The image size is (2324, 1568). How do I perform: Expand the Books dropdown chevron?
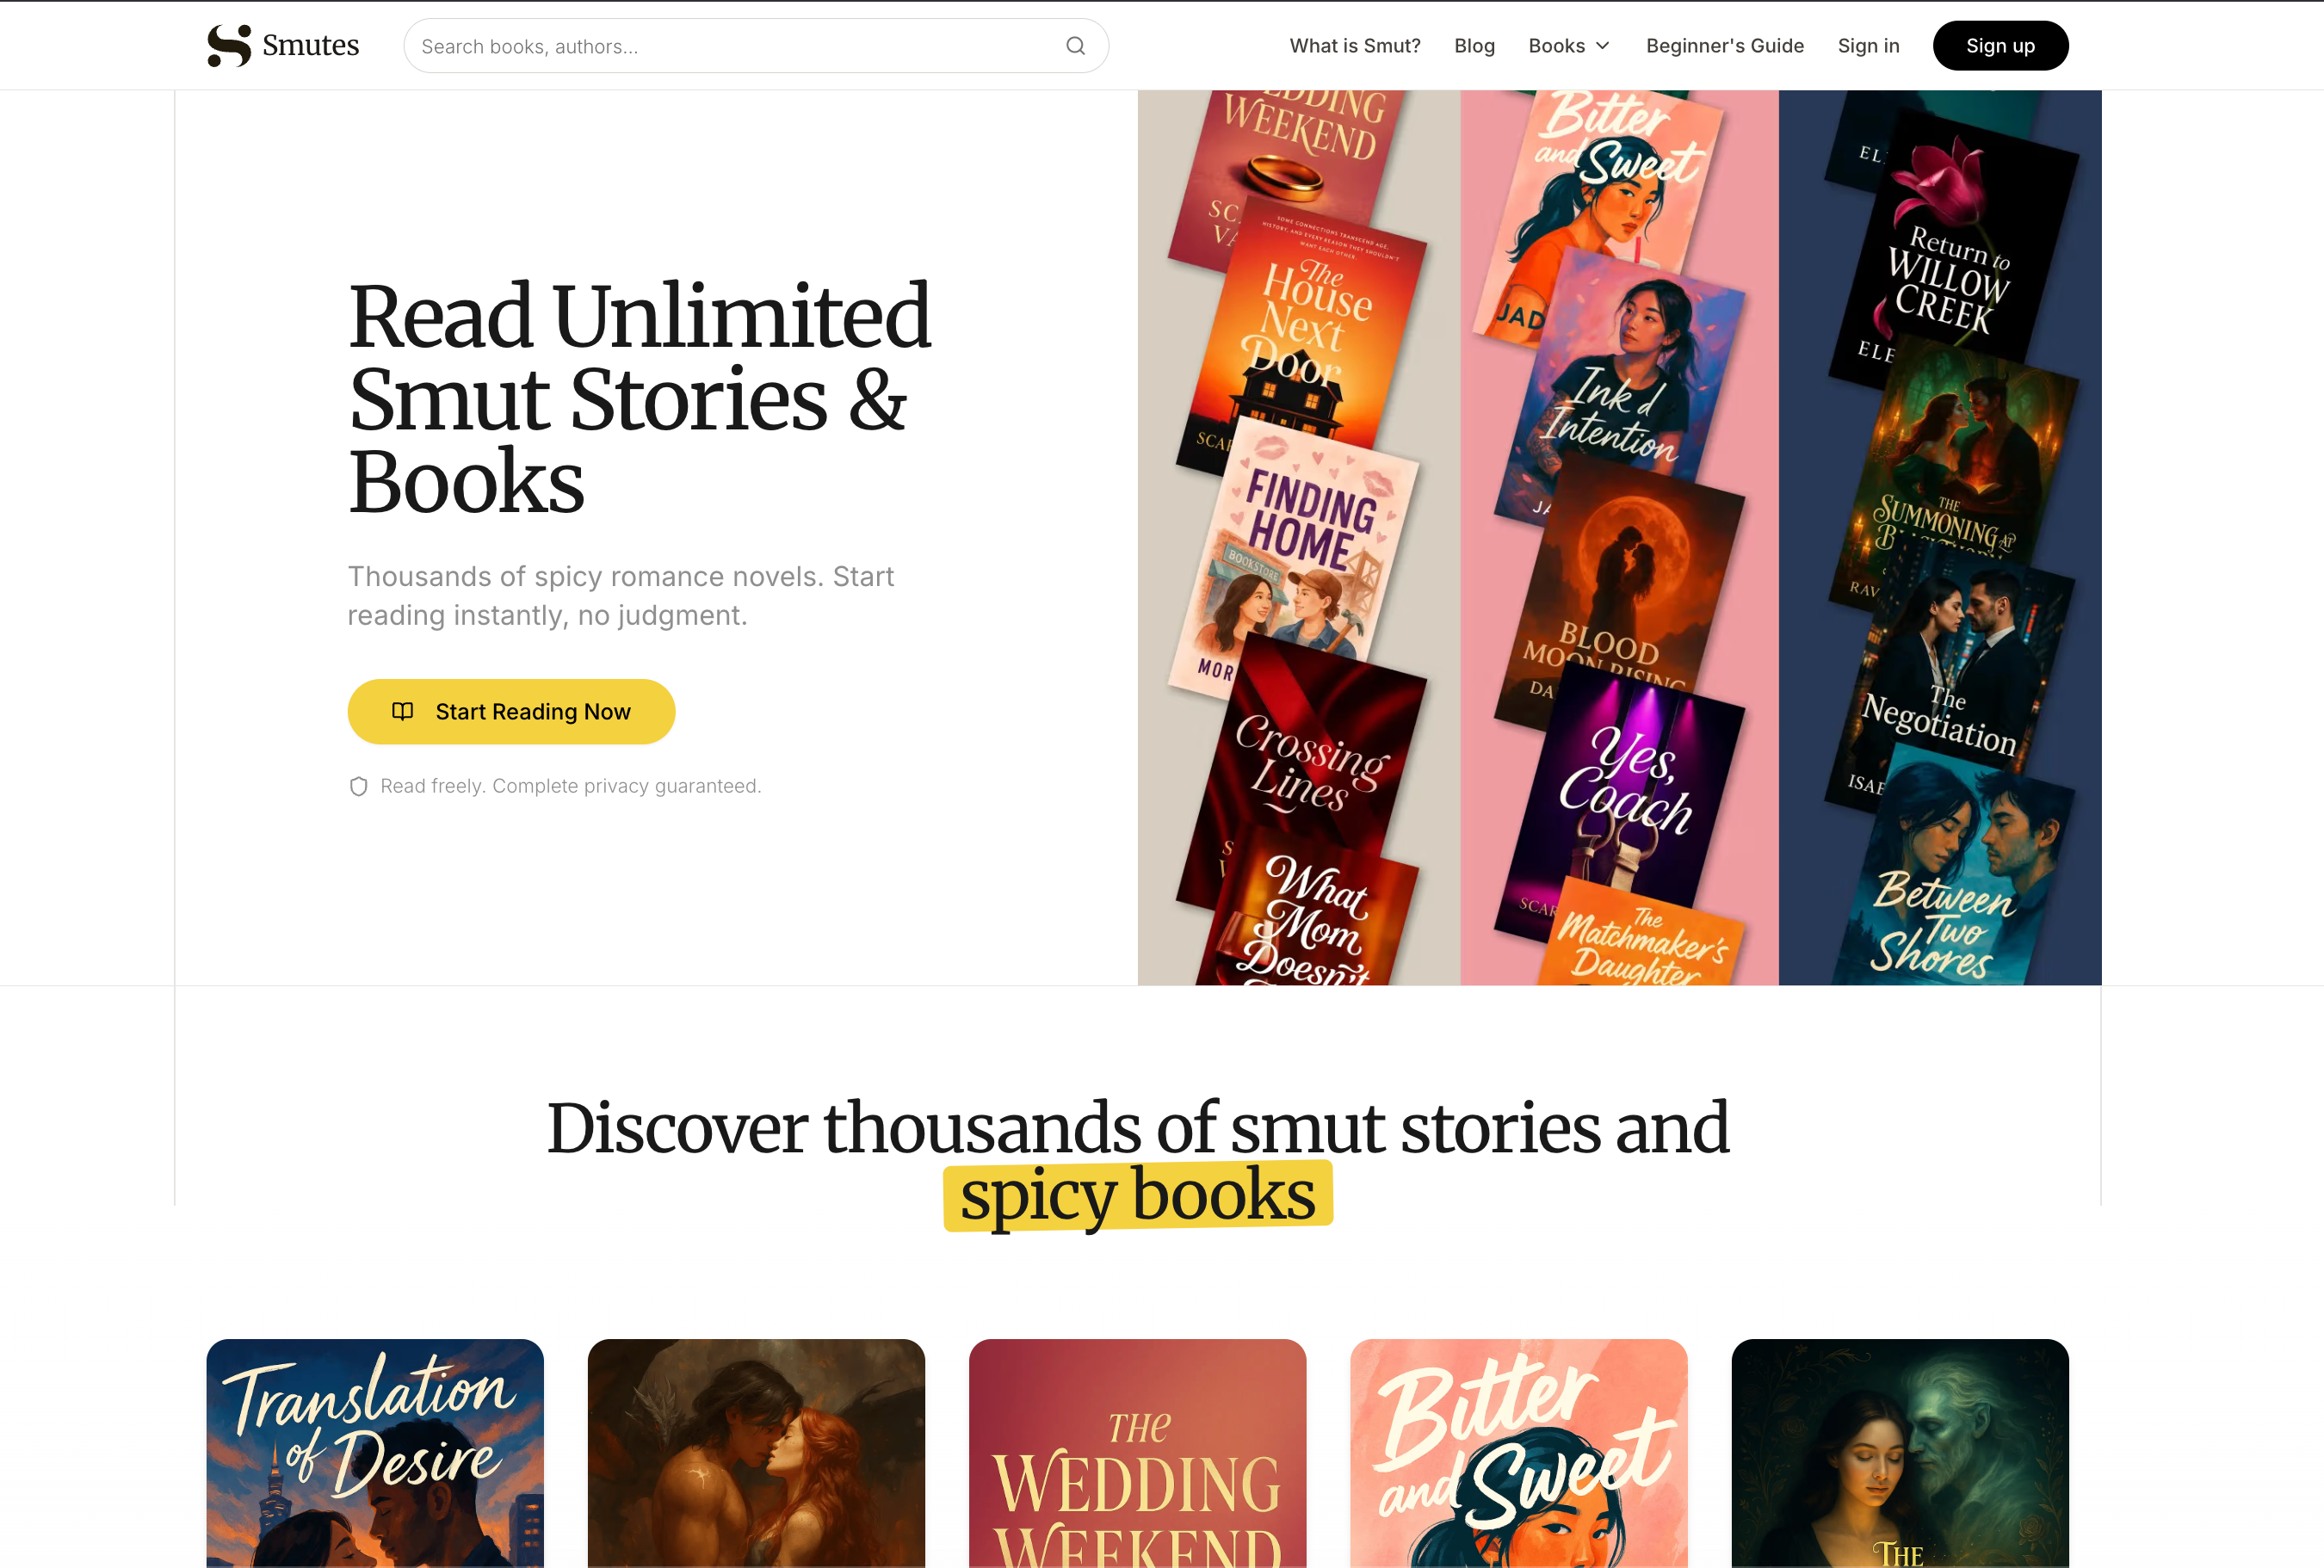[x=1603, y=46]
